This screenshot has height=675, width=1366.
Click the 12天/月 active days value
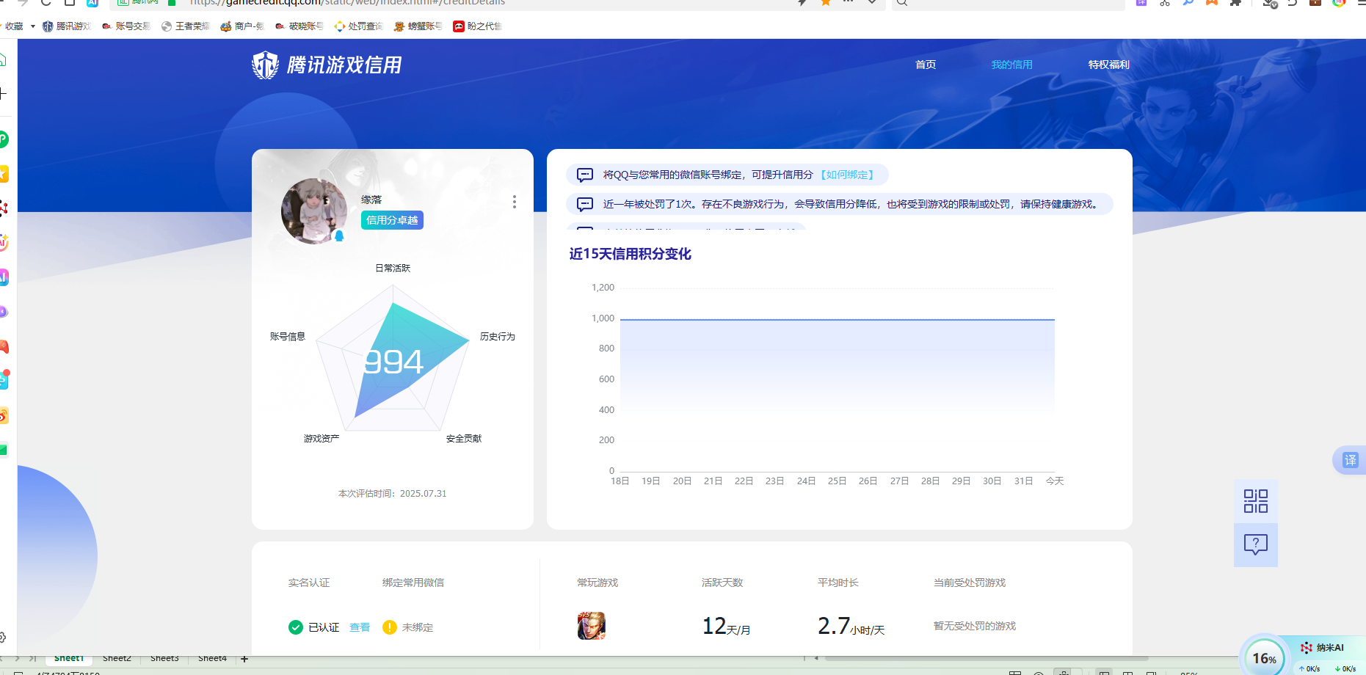tap(726, 626)
